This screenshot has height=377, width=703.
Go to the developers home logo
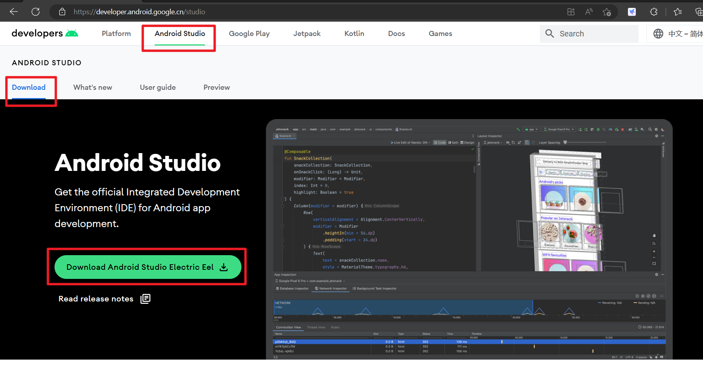(x=45, y=33)
